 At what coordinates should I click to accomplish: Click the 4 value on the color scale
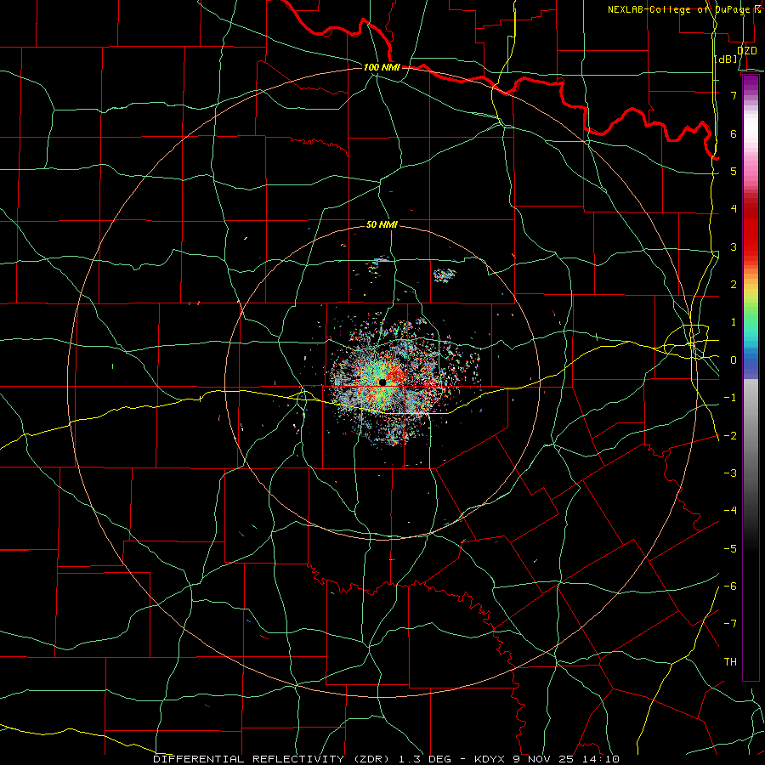[734, 209]
